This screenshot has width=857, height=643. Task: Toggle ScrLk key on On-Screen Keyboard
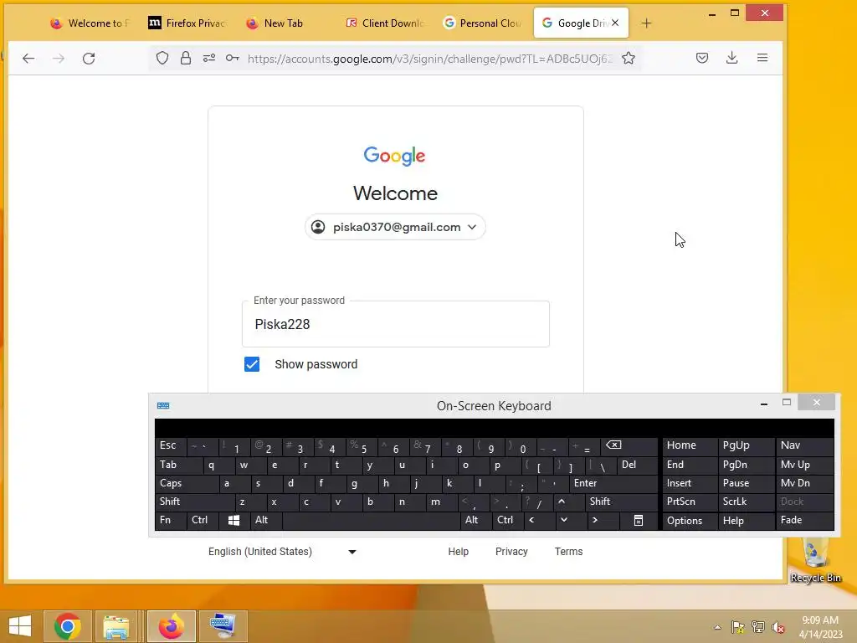coord(746,502)
